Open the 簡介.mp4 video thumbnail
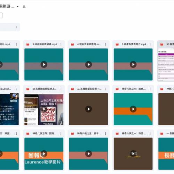The image size is (174, 174). pyautogui.click(x=9, y=64)
